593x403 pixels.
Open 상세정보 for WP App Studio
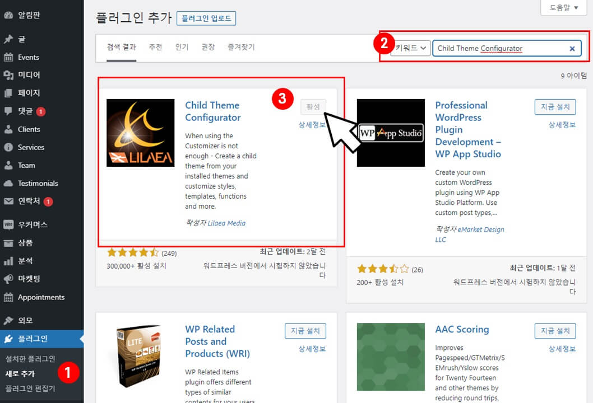click(562, 125)
